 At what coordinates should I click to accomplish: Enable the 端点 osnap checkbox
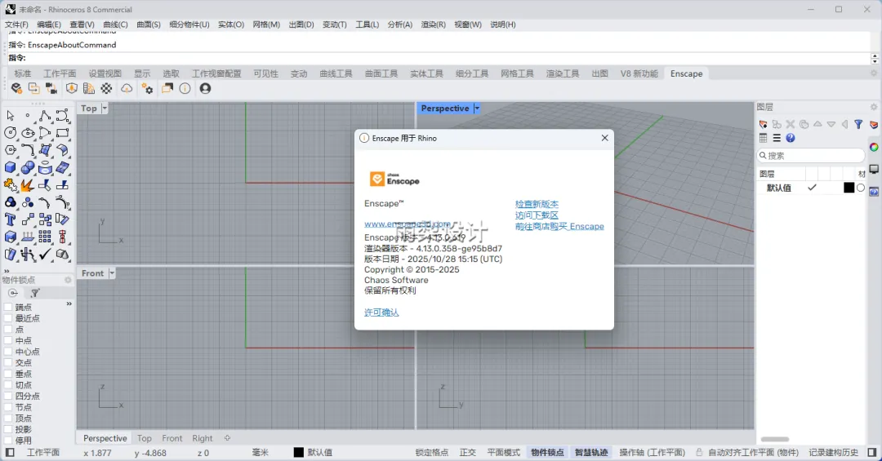[8, 307]
